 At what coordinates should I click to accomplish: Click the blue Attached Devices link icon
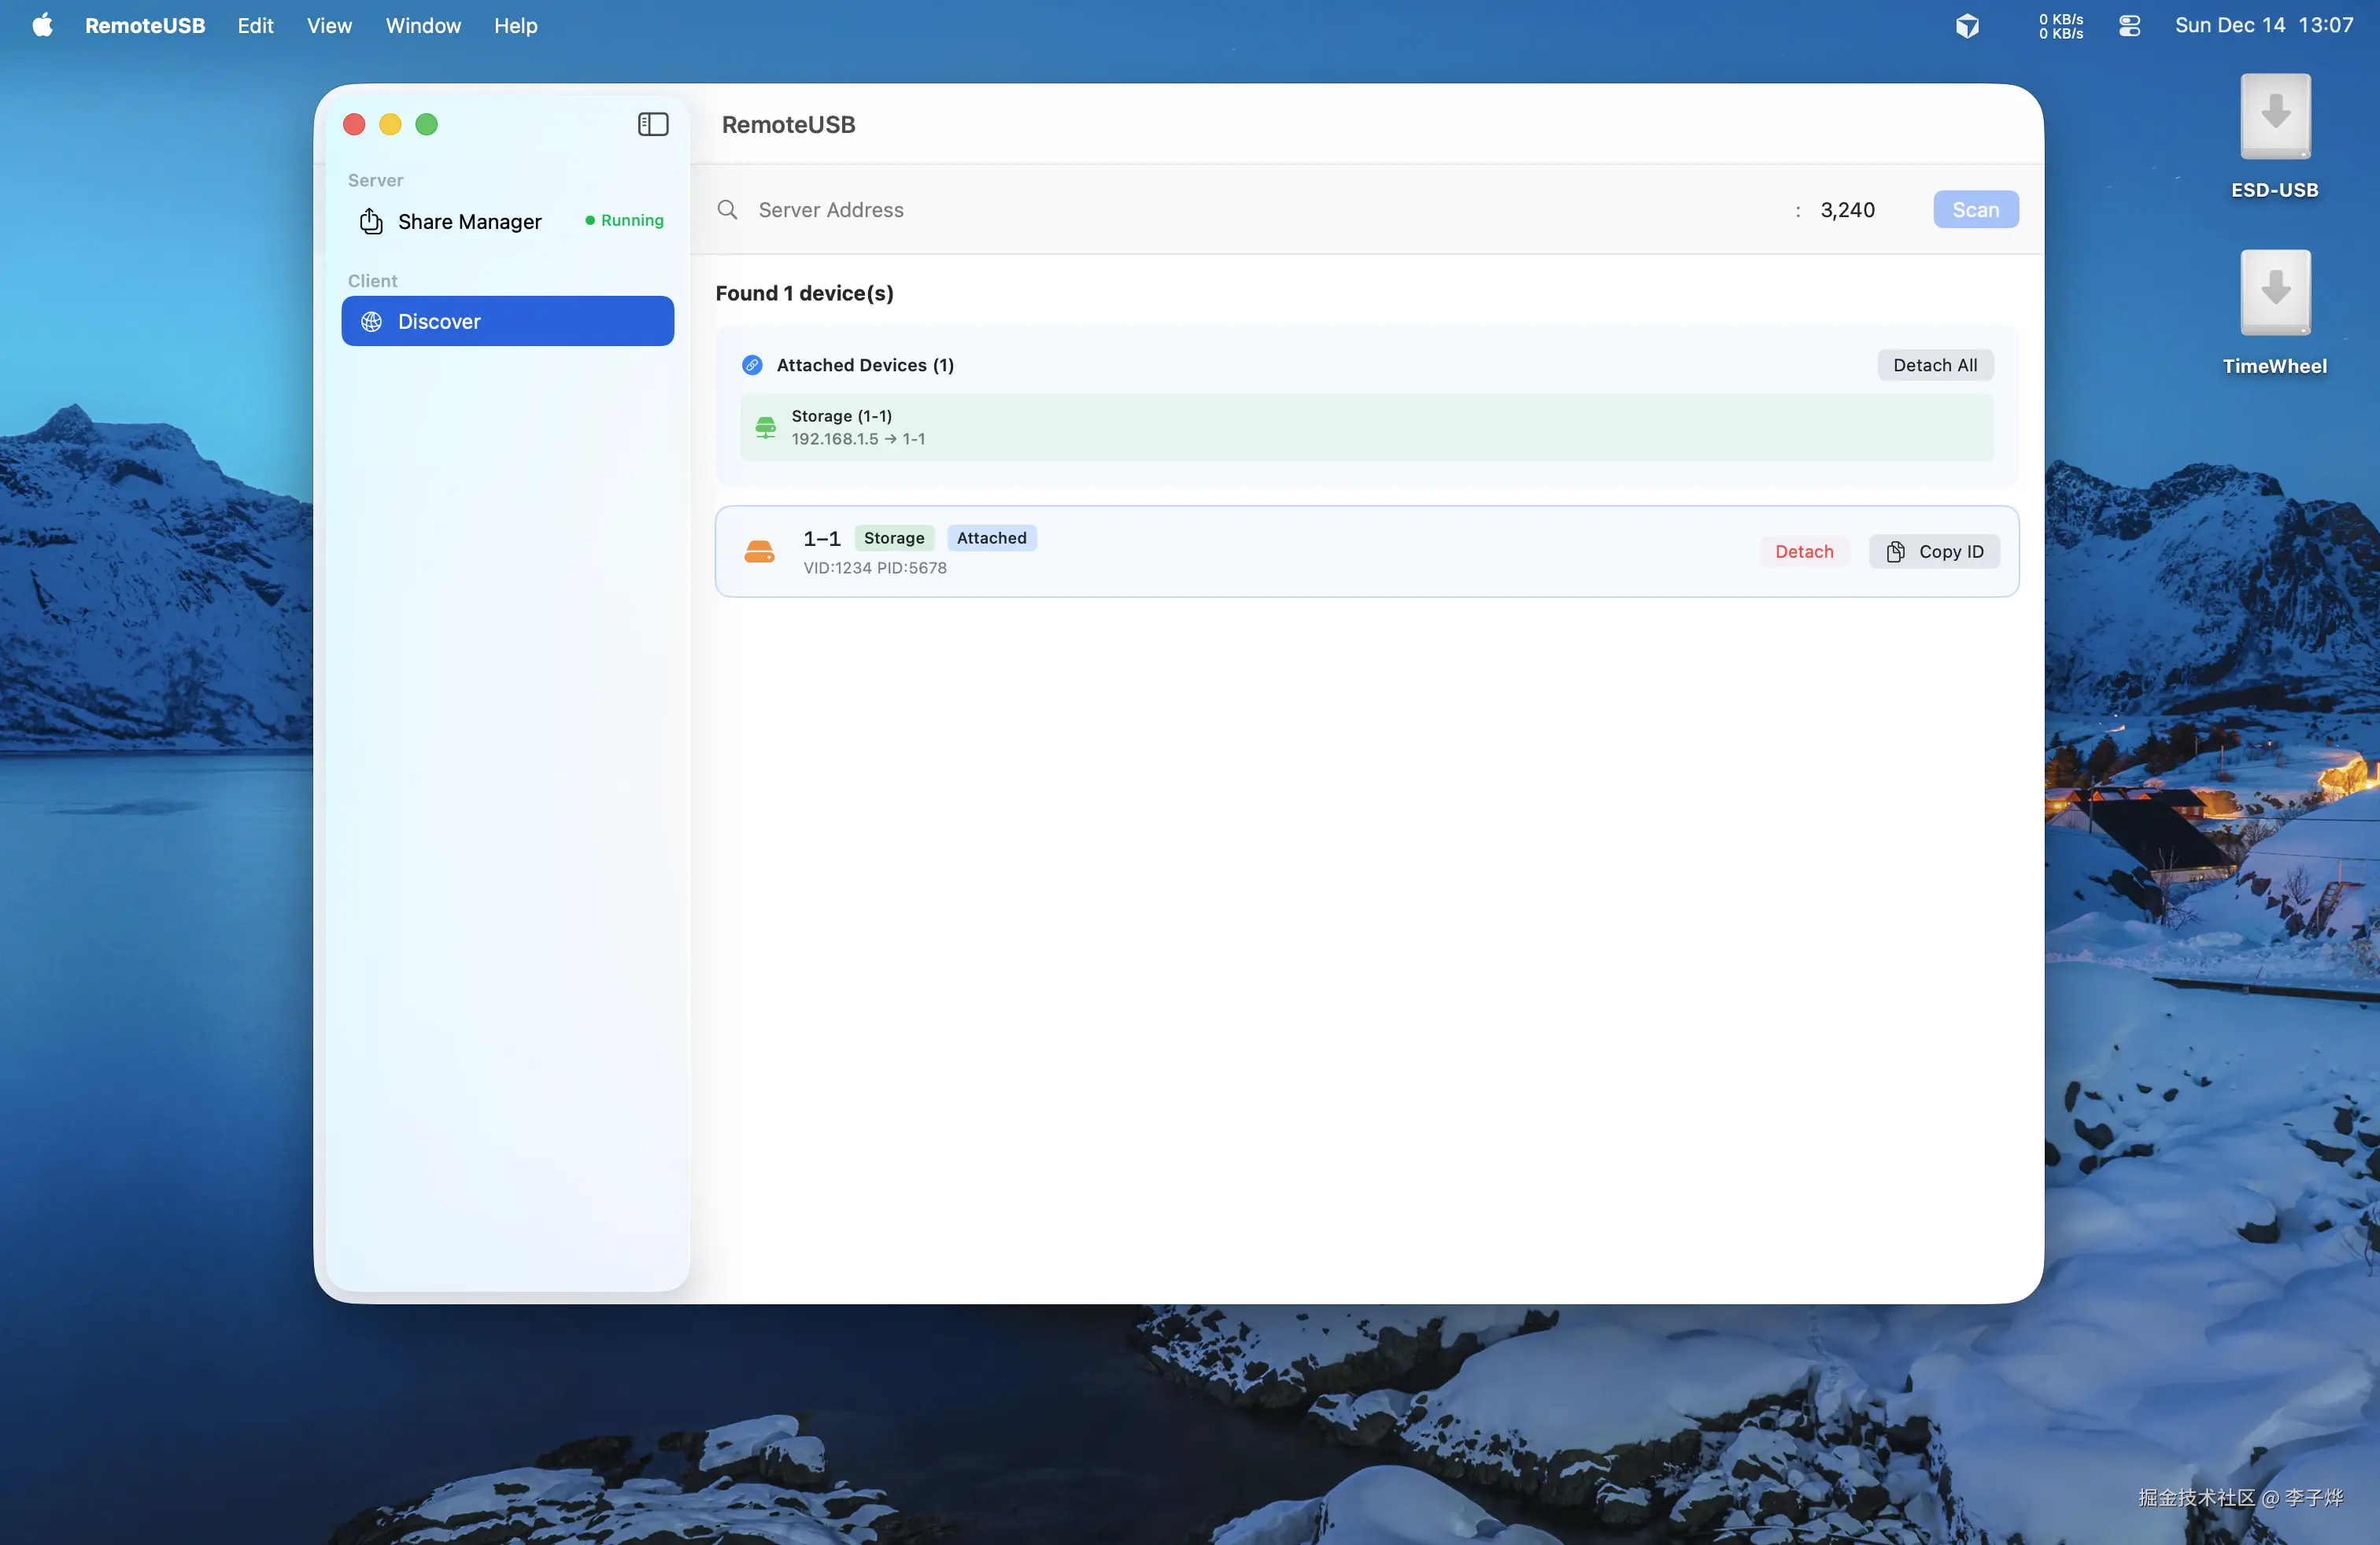pos(752,365)
